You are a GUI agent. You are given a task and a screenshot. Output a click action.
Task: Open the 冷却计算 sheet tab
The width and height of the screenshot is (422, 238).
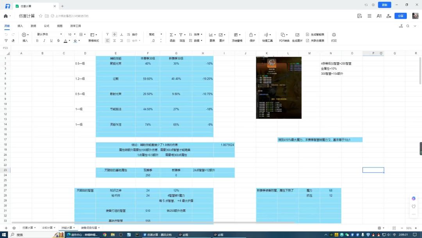coord(48,228)
